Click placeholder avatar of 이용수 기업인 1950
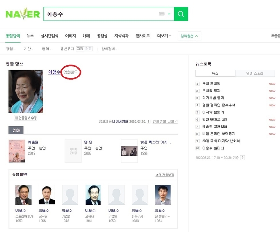This screenshot has height=232, width=280. (116, 195)
